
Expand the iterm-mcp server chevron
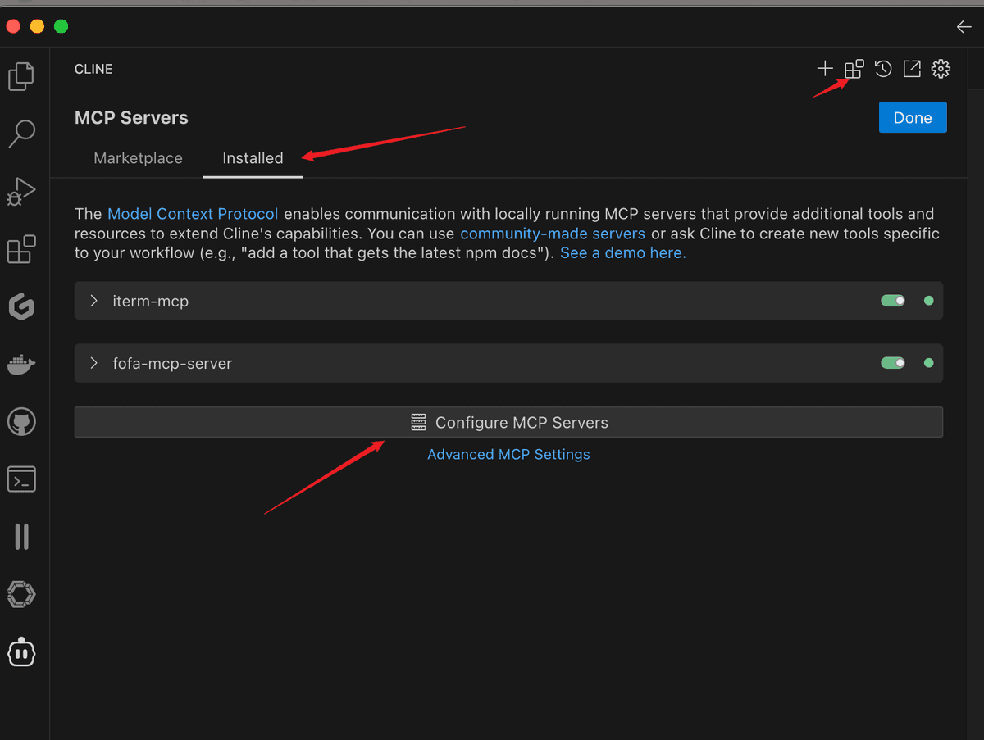point(93,301)
